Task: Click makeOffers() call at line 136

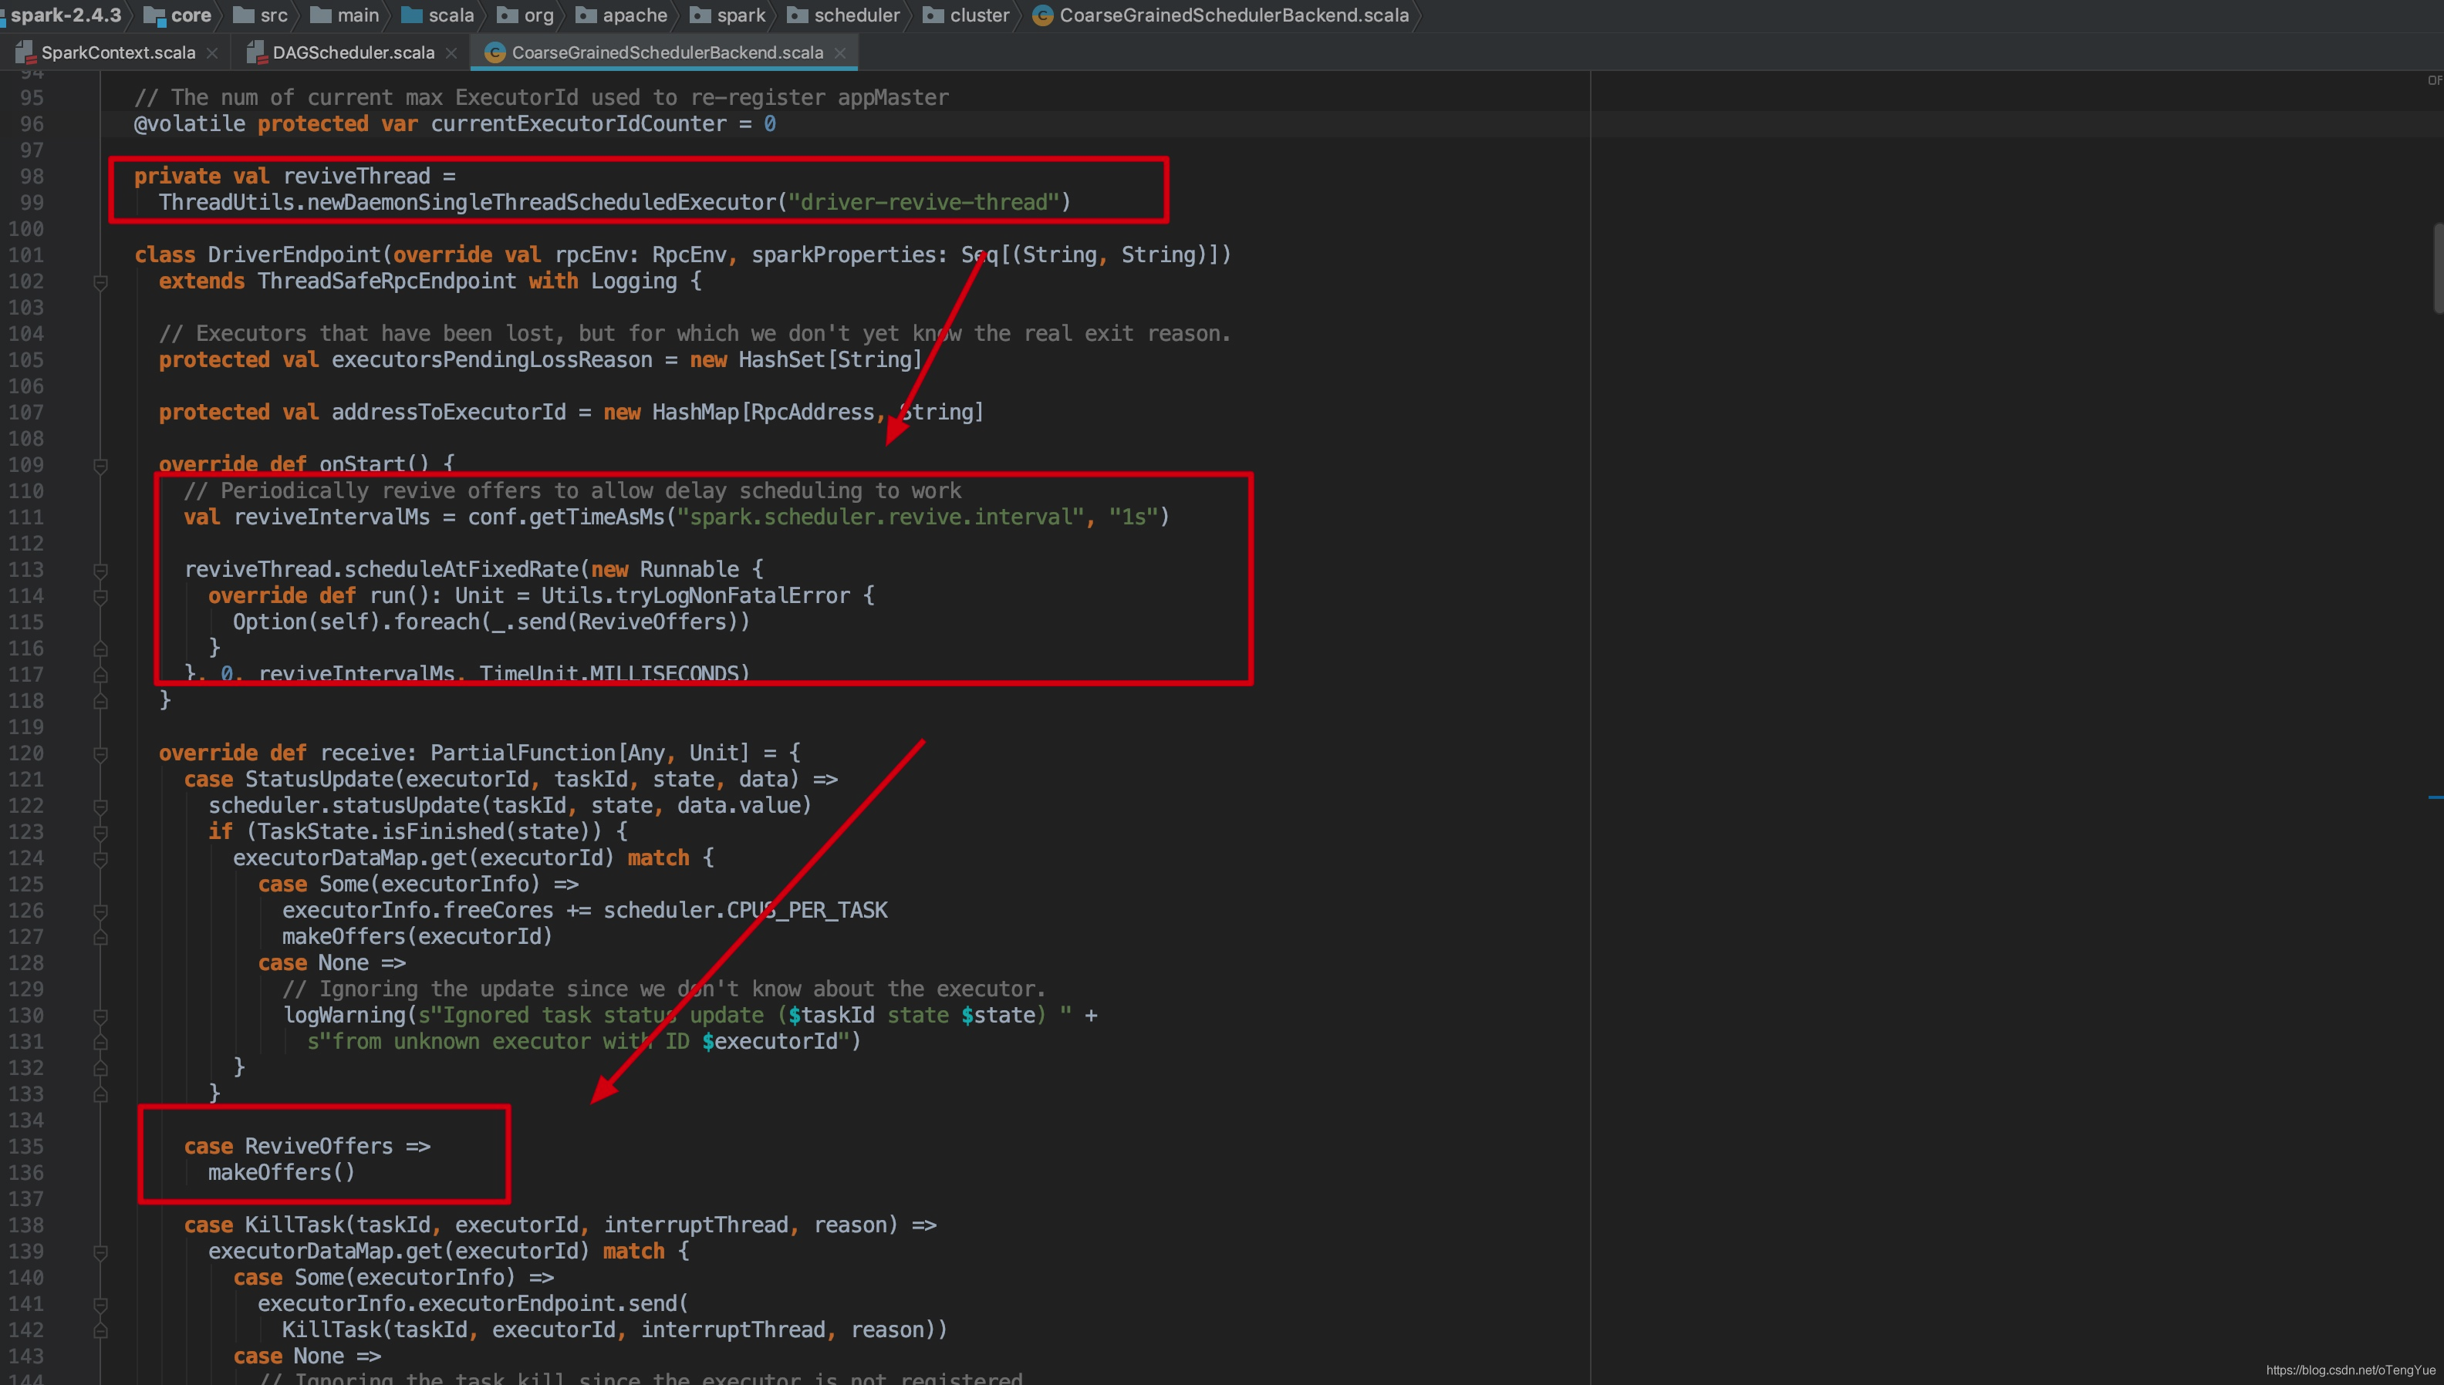Action: pyautogui.click(x=282, y=1173)
